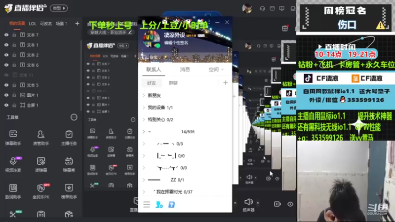Hide the 文本 7 layer
The width and height of the screenshot is (395, 222).
tap(6, 35)
